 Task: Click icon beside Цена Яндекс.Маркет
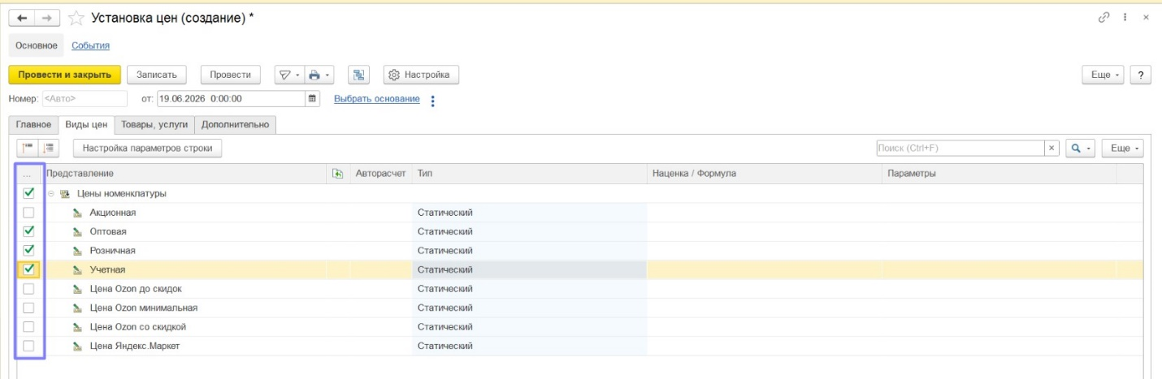77,346
